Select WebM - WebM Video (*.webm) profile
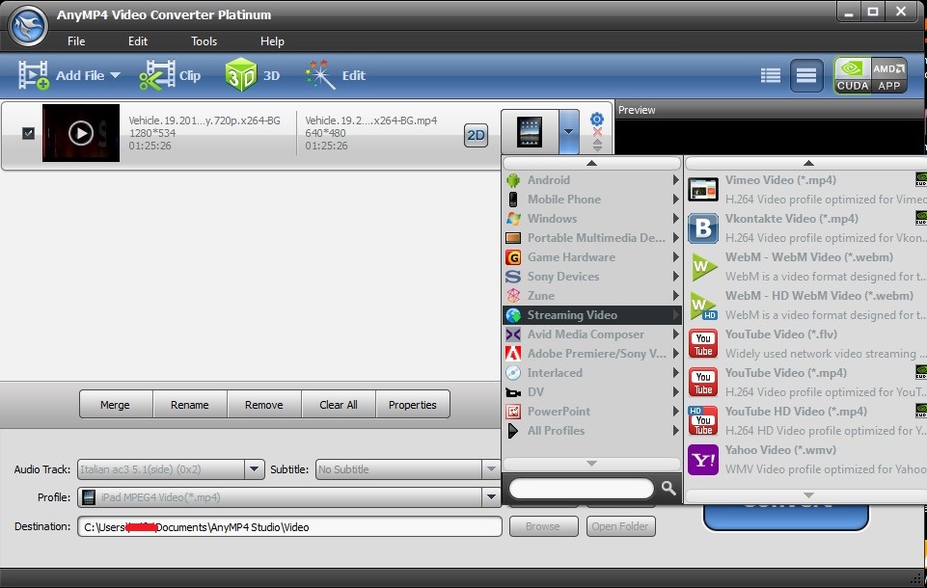The image size is (927, 588). click(x=805, y=266)
